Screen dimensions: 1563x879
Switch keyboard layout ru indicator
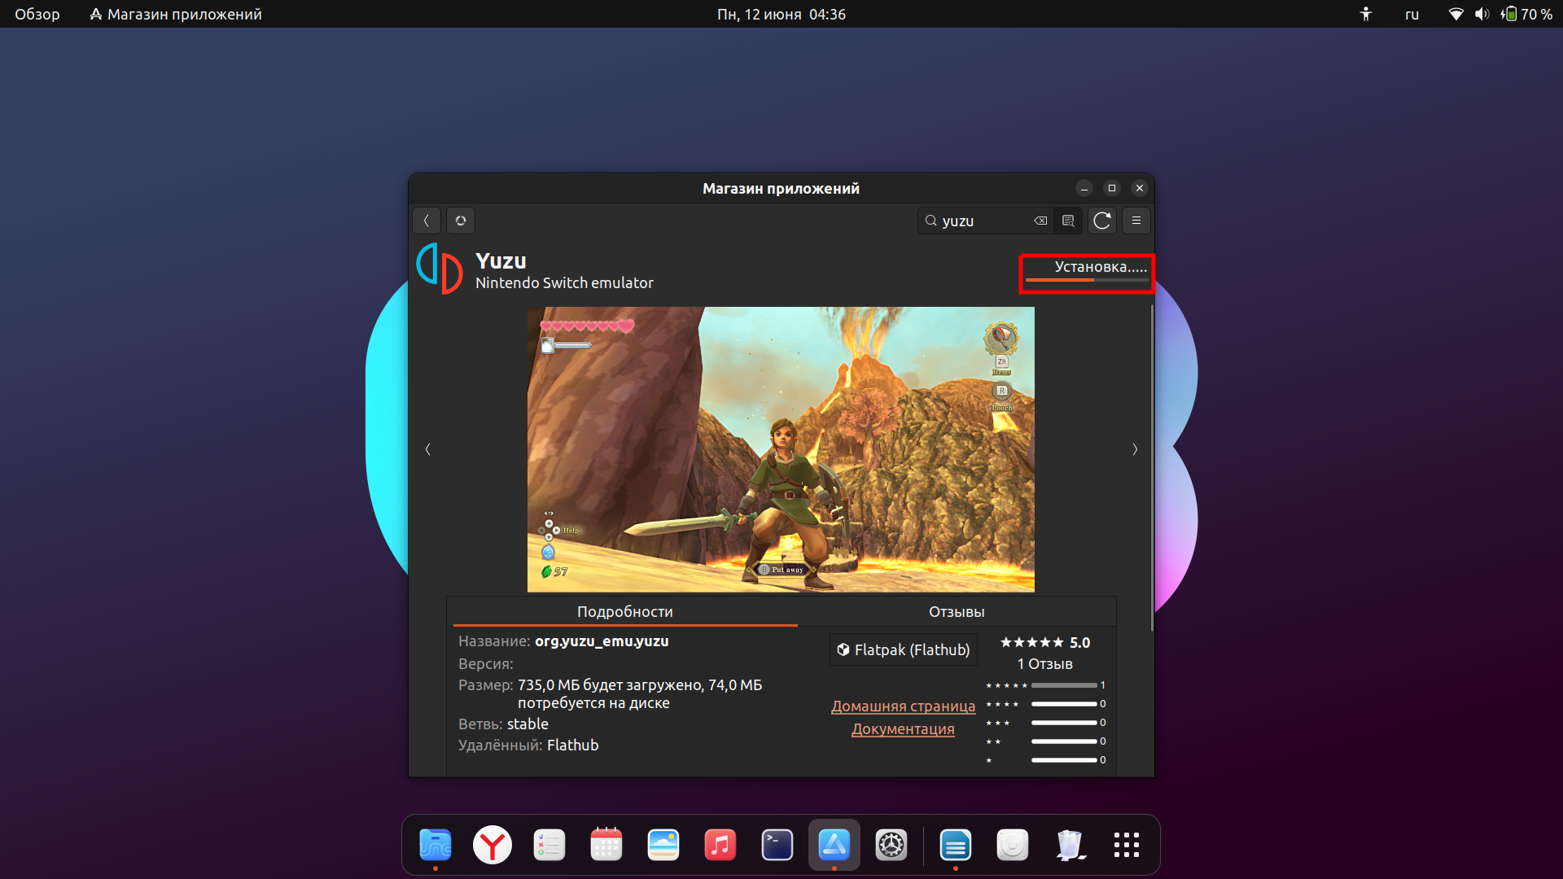tap(1412, 14)
